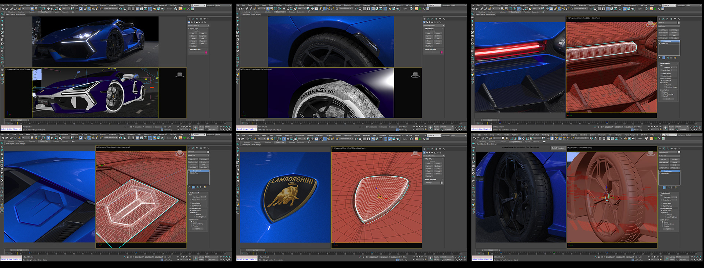This screenshot has width=704, height=268.
Task: Select TurboSmooth stack entry in taillight window
Action: [x=670, y=41]
